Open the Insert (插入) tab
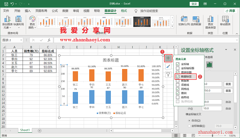This screenshot has height=138, width=240. [x=28, y=11]
